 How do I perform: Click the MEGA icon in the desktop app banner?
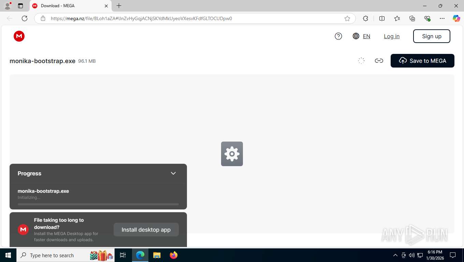point(23,230)
